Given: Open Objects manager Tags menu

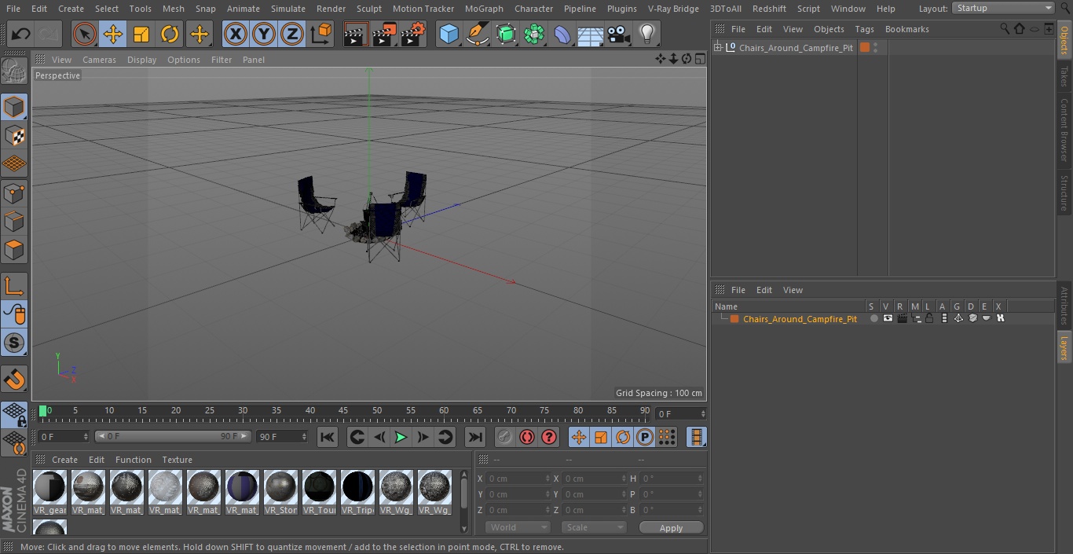Looking at the screenshot, I should 864,29.
